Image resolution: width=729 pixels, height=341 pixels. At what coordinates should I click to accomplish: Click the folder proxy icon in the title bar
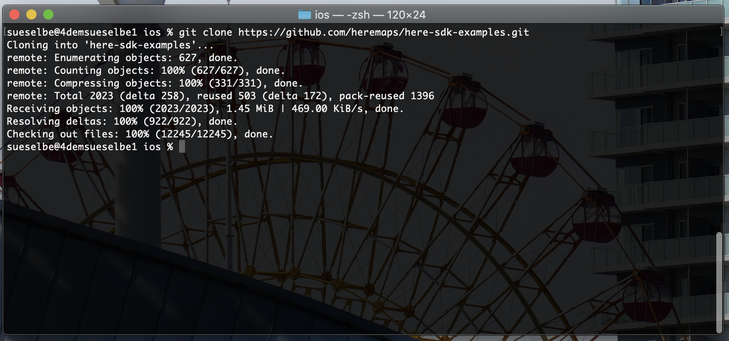coord(305,15)
